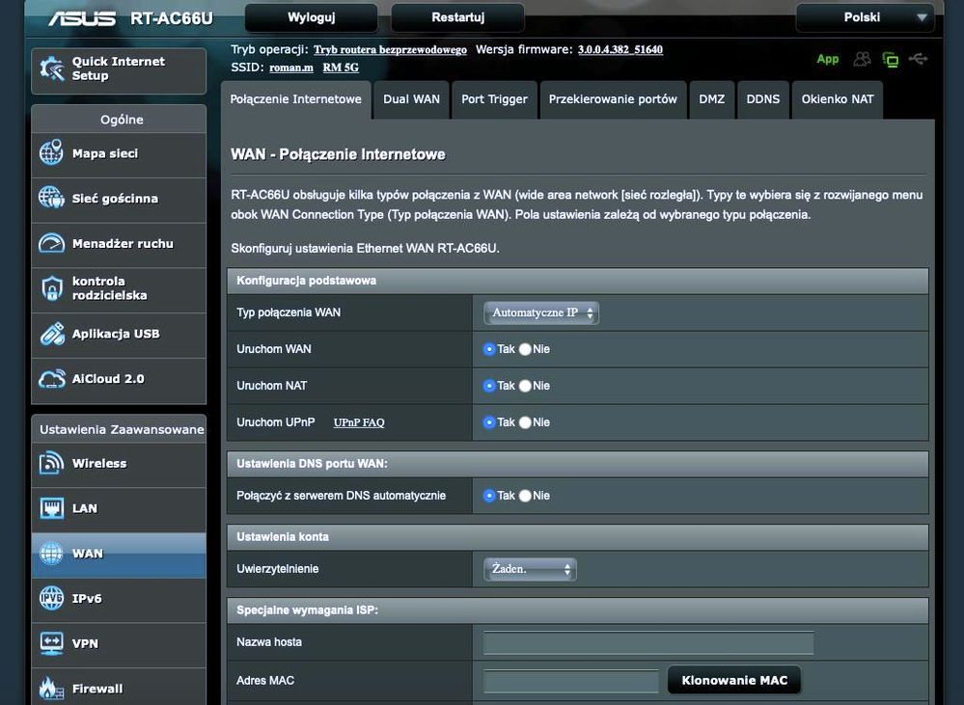
Task: Open the Typ połączenia WAN dropdown
Action: pos(540,313)
